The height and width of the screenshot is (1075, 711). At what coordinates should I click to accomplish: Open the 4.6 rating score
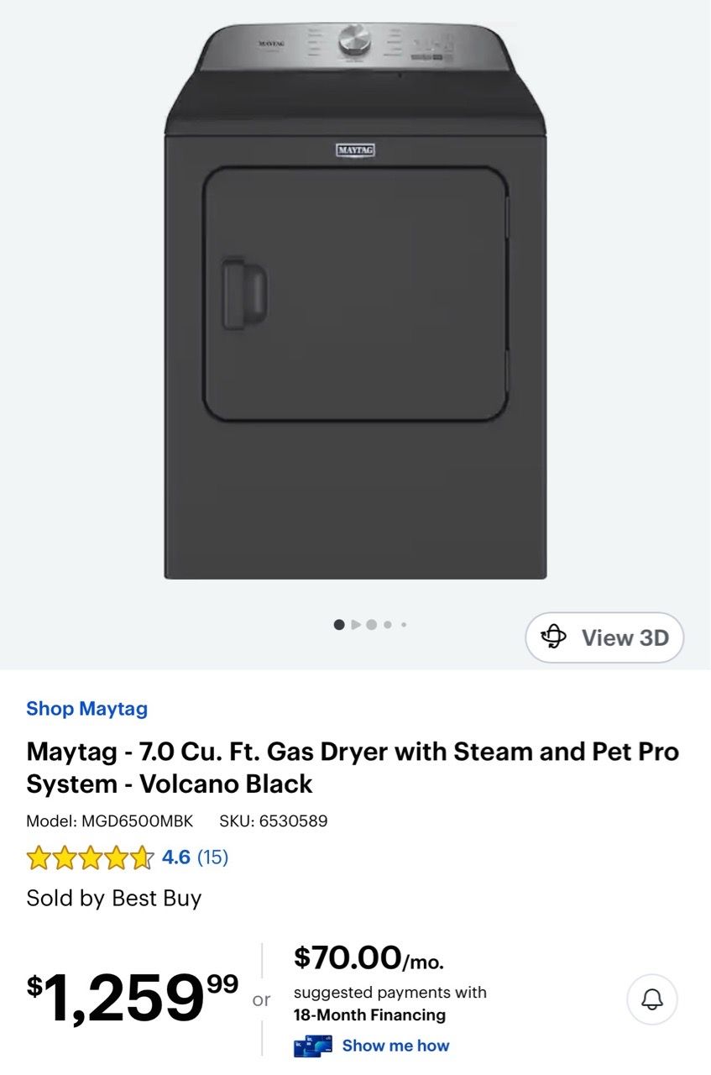pos(176,857)
